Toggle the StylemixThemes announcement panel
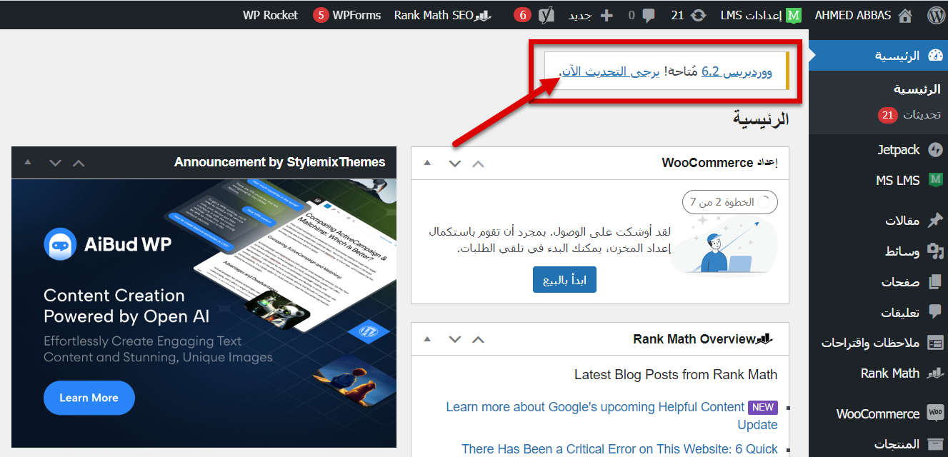This screenshot has width=948, height=457. pos(28,163)
